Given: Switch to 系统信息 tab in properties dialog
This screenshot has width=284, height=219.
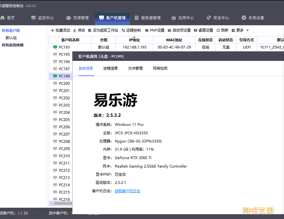Looking at the screenshot, I should point(86,68).
